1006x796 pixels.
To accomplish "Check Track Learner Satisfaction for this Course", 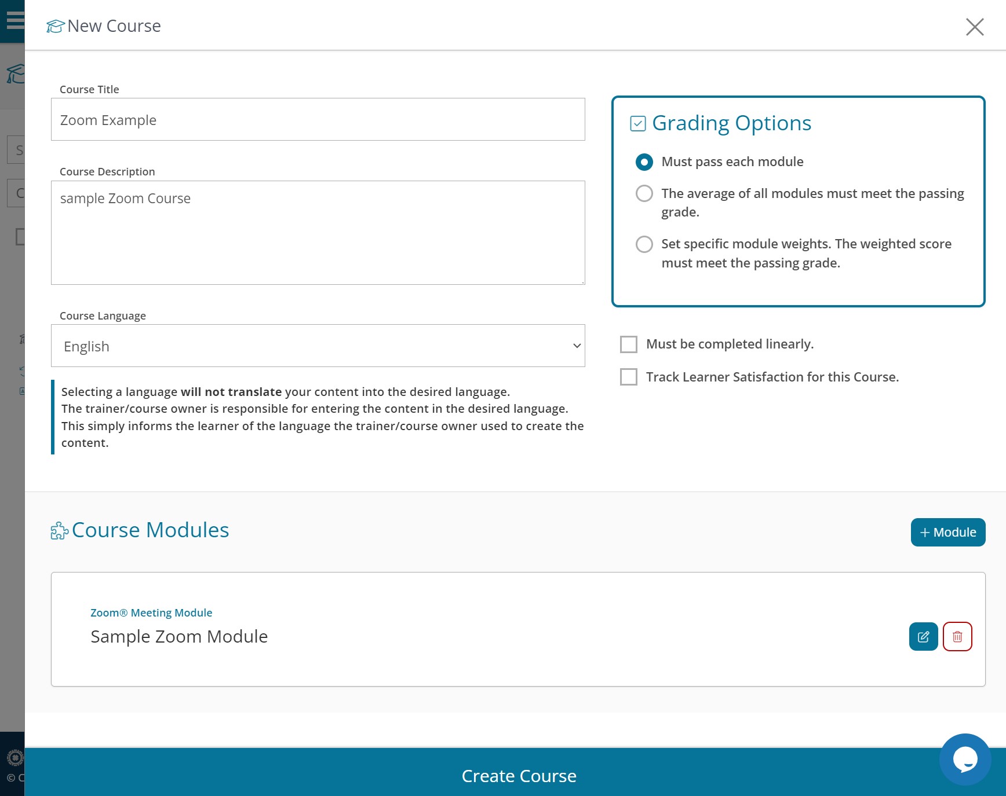I will tap(628, 377).
